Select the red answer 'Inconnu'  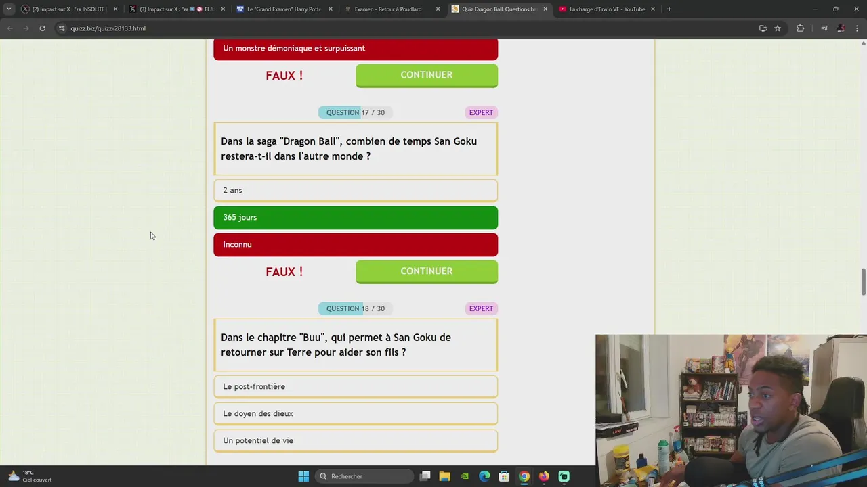(356, 244)
